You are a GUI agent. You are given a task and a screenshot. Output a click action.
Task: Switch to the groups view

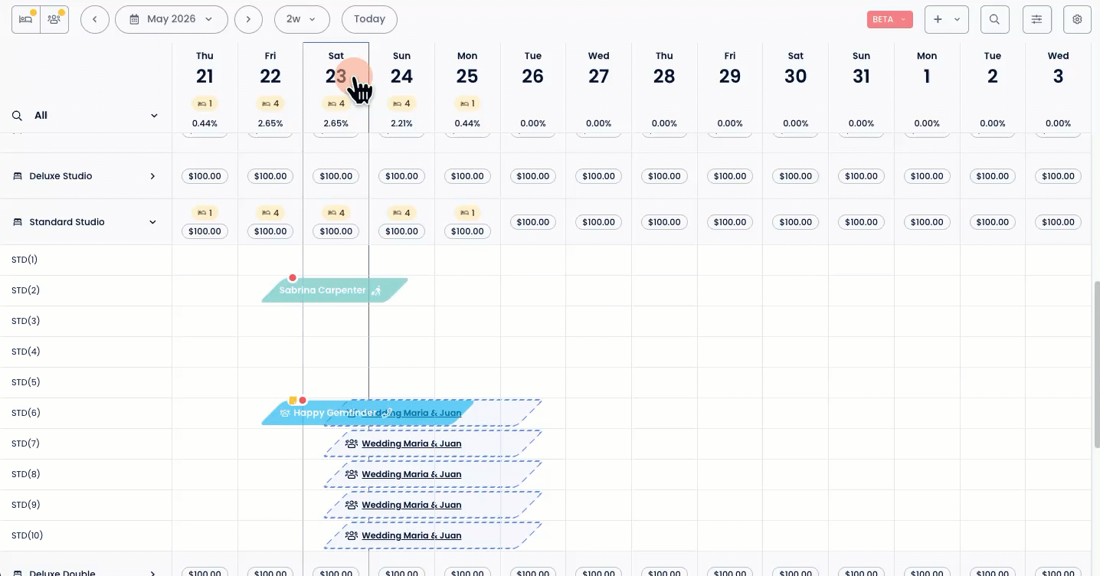pos(54,19)
